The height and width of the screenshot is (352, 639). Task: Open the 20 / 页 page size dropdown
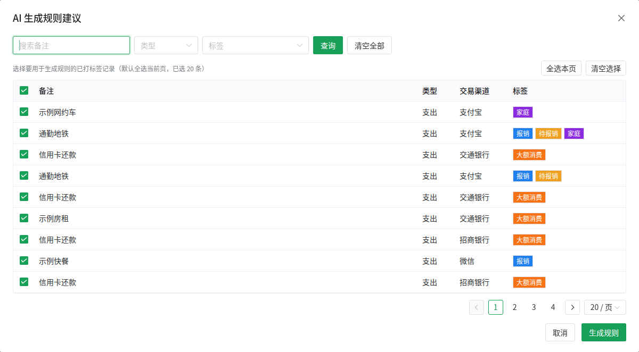point(605,307)
